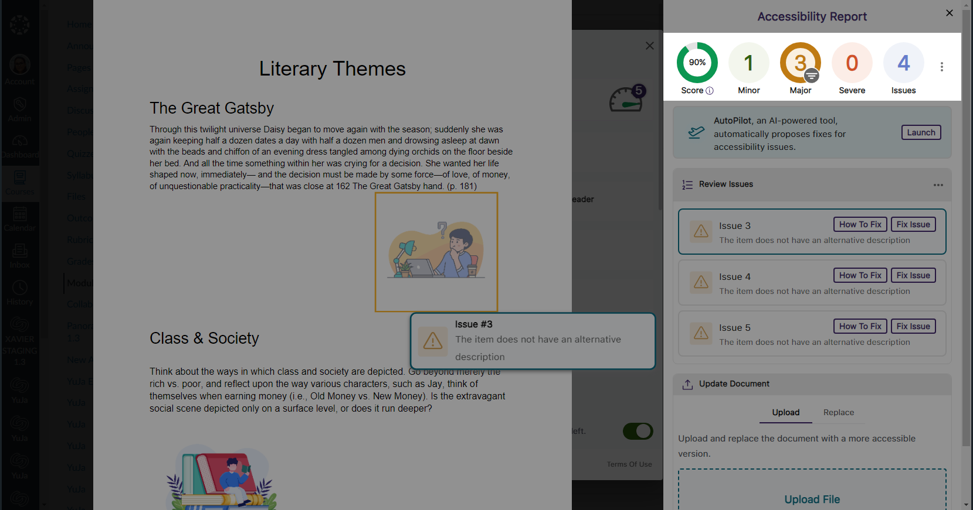Image resolution: width=973 pixels, height=510 pixels.
Task: Open Review Issues ellipsis menu
Action: (938, 185)
